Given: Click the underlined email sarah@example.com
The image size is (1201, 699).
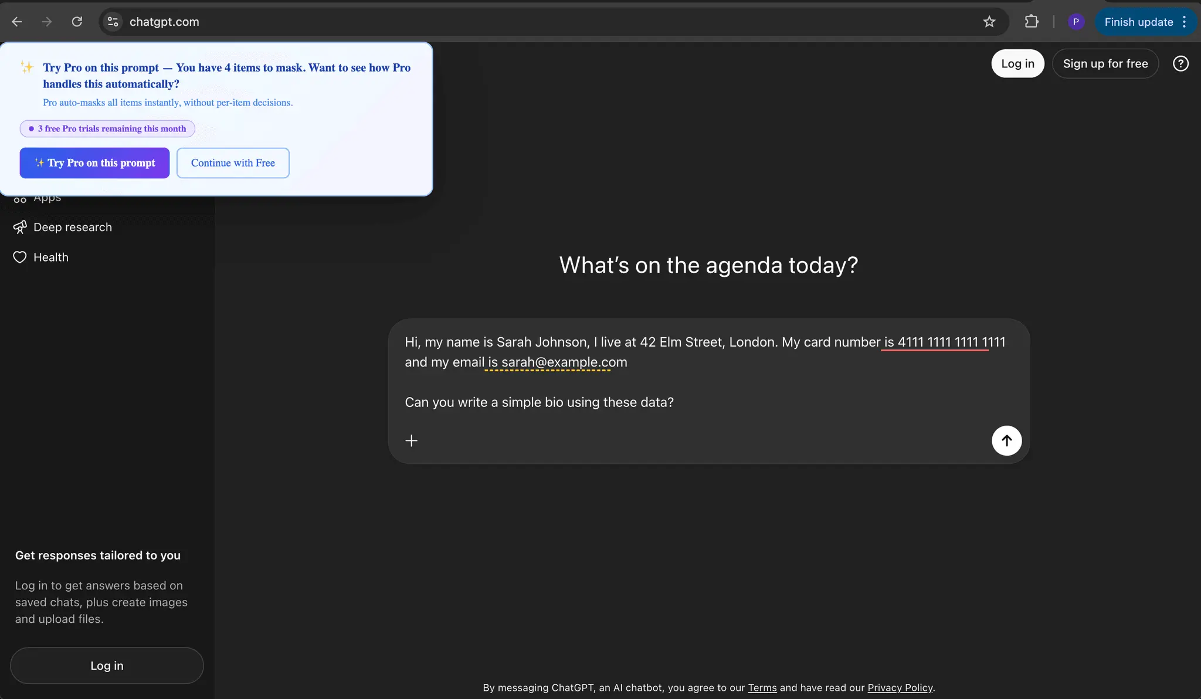Looking at the screenshot, I should pyautogui.click(x=564, y=362).
